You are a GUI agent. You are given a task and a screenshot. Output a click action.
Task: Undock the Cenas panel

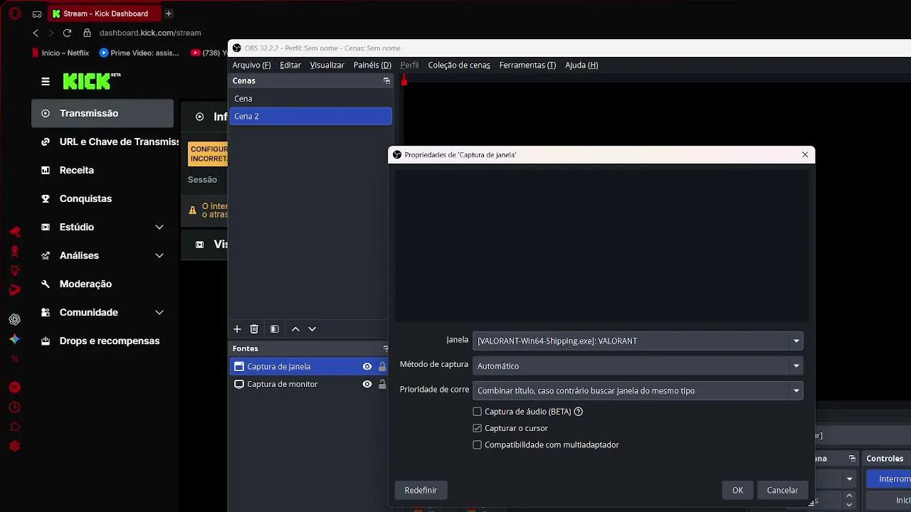(x=386, y=81)
